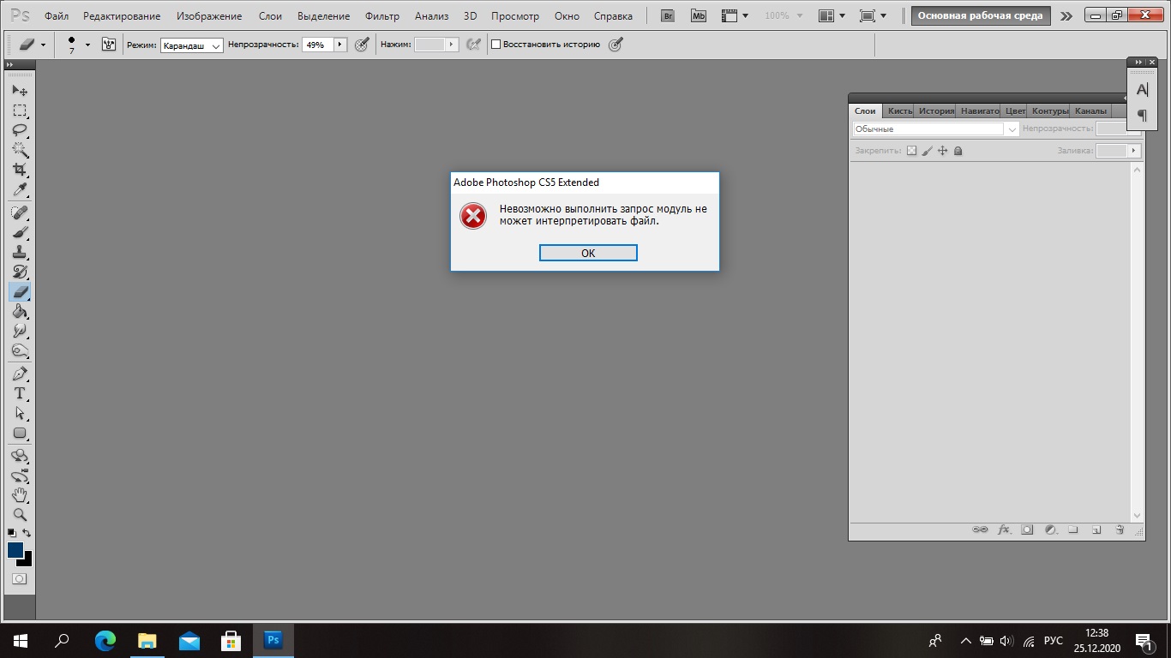The width and height of the screenshot is (1171, 658).
Task: Click the delete layer trash icon
Action: (1120, 530)
